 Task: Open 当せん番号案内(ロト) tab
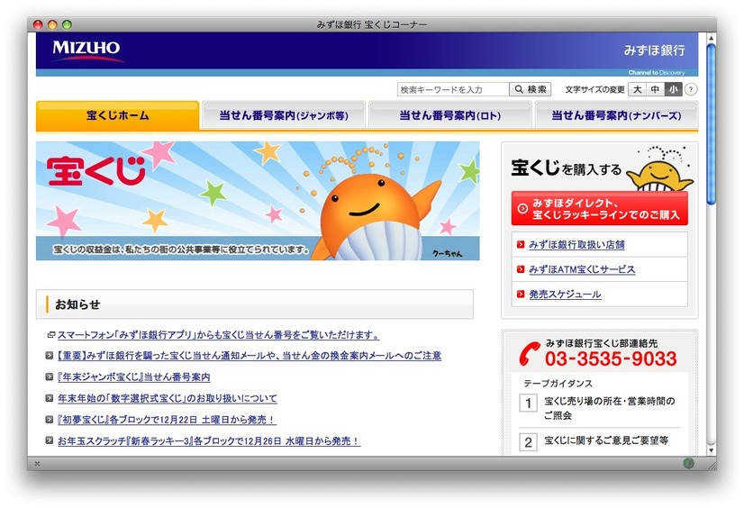click(449, 115)
